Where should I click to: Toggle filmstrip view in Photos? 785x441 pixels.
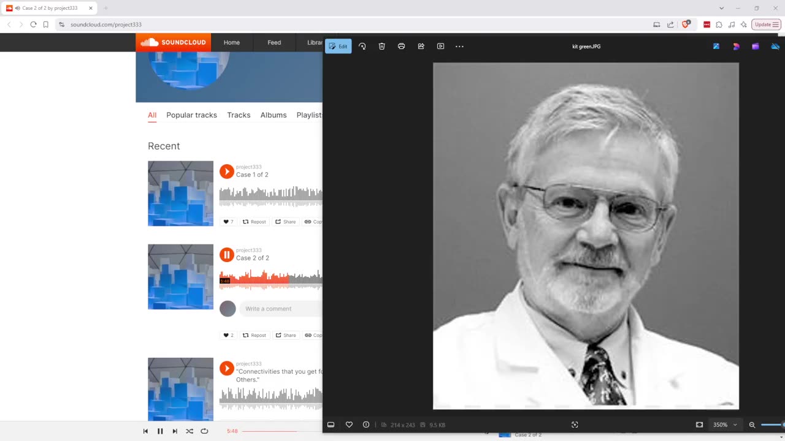click(x=331, y=424)
